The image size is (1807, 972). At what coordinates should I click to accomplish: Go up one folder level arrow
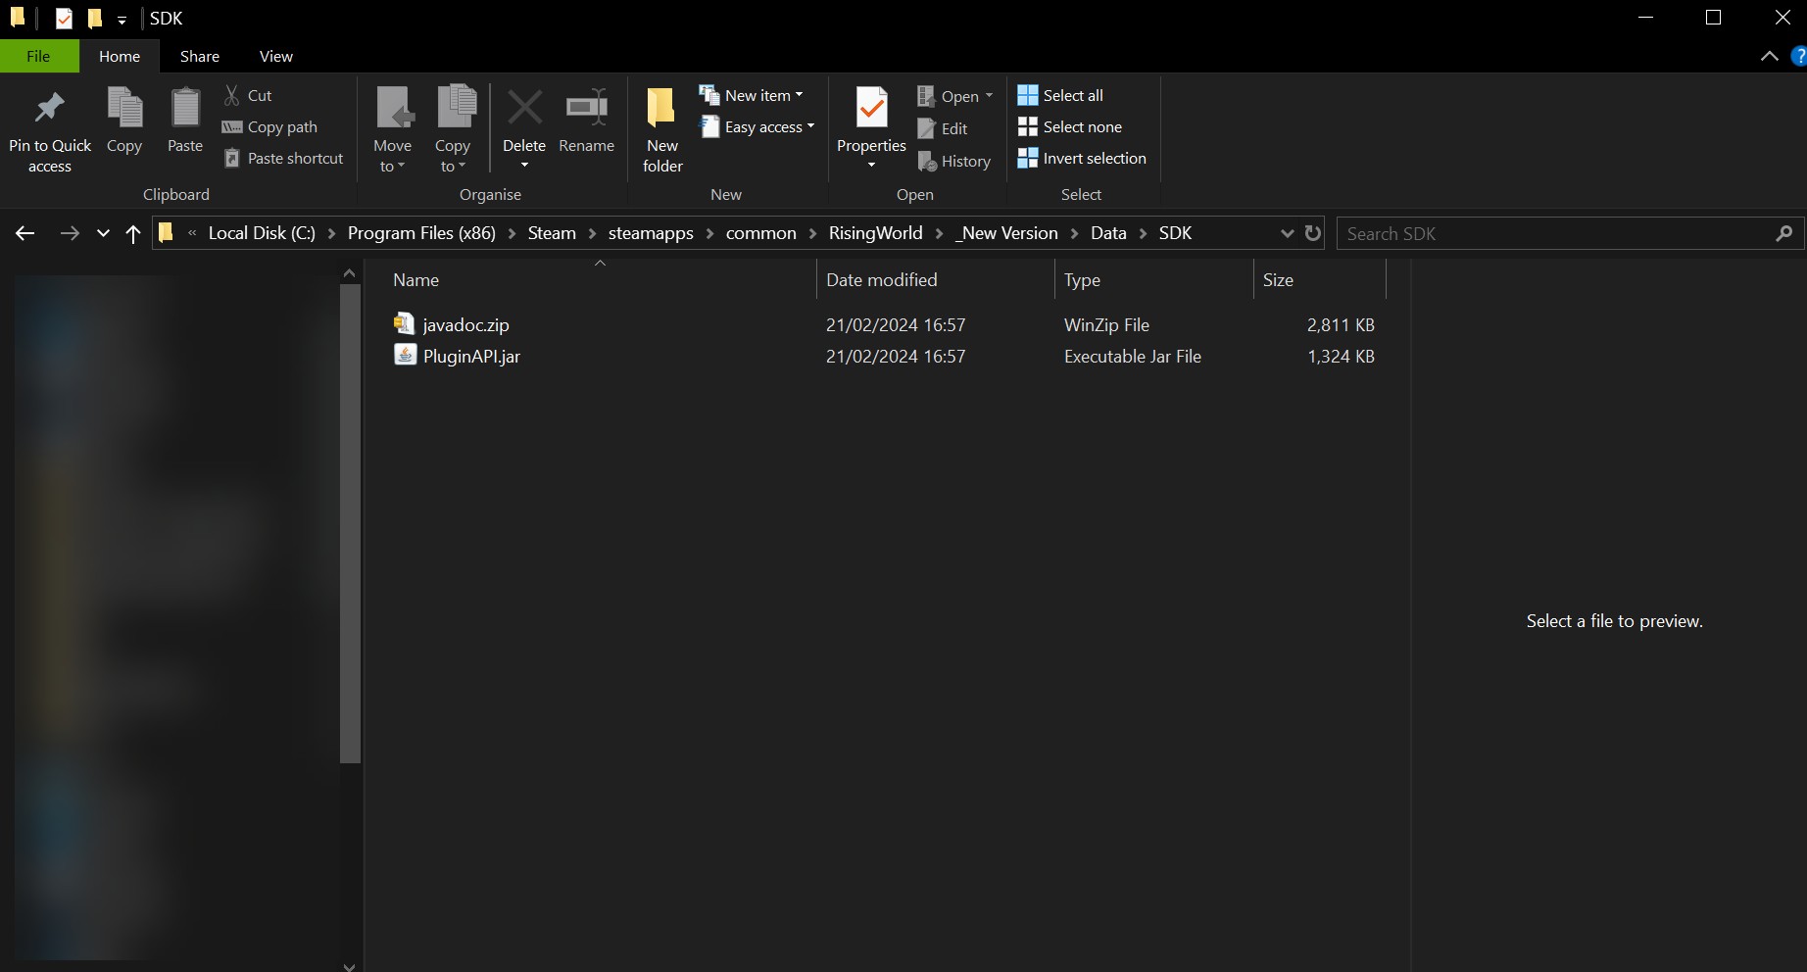[133, 233]
